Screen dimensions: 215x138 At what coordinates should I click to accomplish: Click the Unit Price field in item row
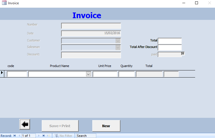[105, 74]
